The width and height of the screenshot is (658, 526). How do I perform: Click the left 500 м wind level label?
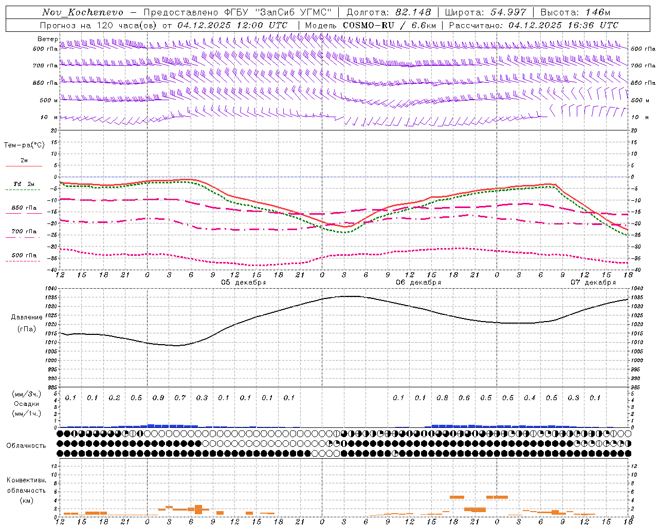tap(49, 100)
